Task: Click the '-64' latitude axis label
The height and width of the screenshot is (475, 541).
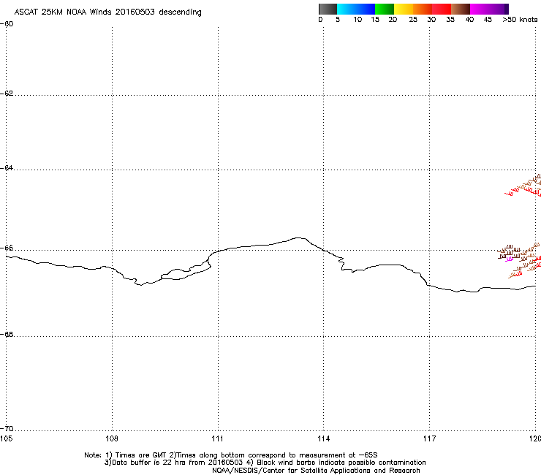Action: coord(7,168)
